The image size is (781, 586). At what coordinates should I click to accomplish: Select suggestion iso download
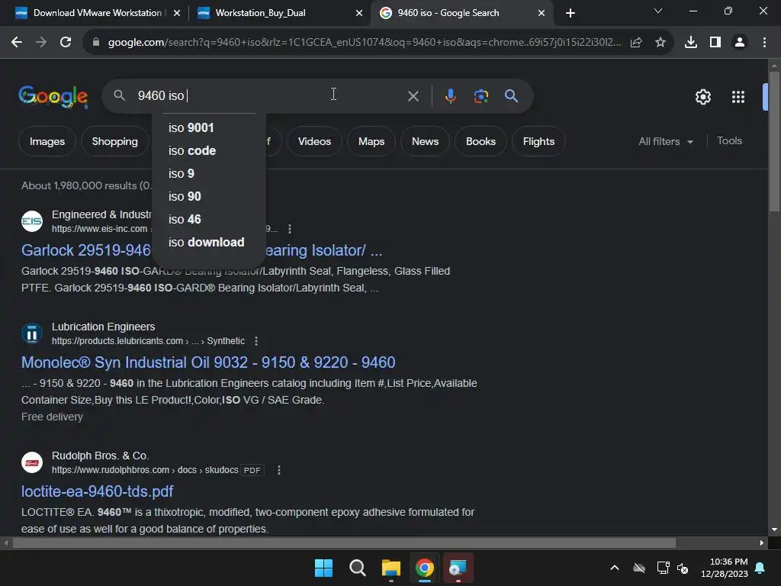click(209, 242)
